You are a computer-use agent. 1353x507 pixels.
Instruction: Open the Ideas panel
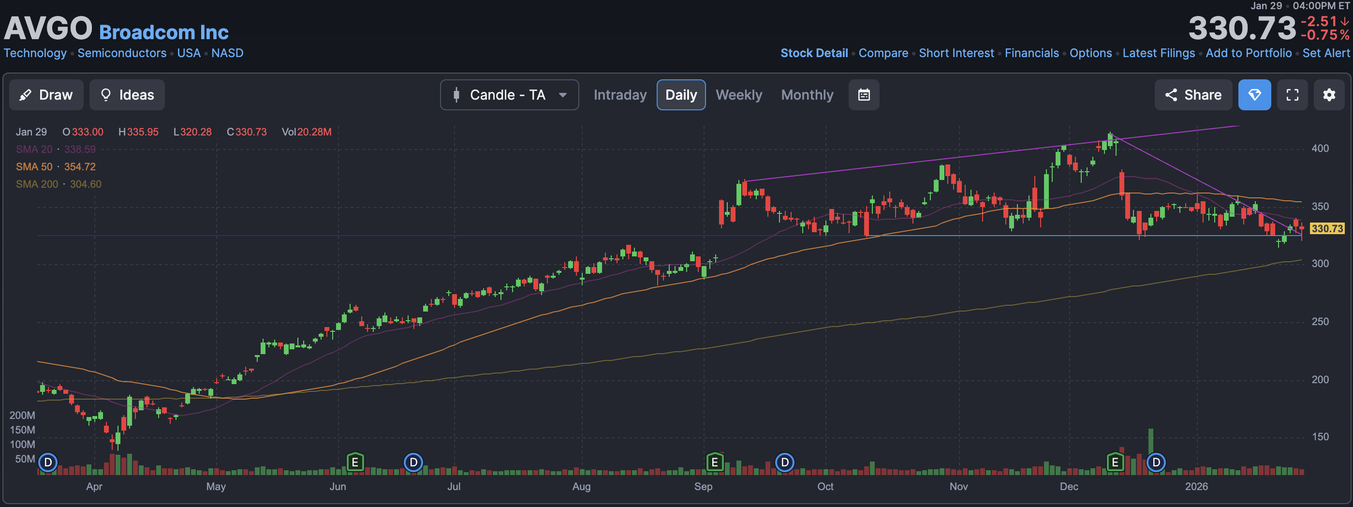tap(127, 94)
